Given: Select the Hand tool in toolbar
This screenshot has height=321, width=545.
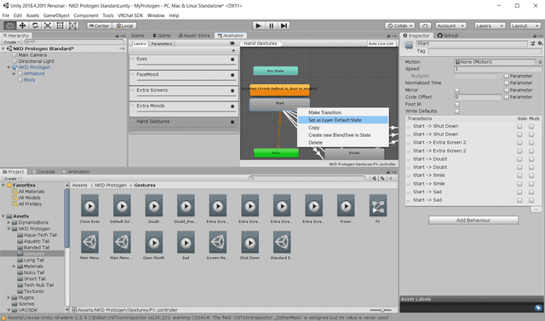Looking at the screenshot, I should pyautogui.click(x=9, y=26).
